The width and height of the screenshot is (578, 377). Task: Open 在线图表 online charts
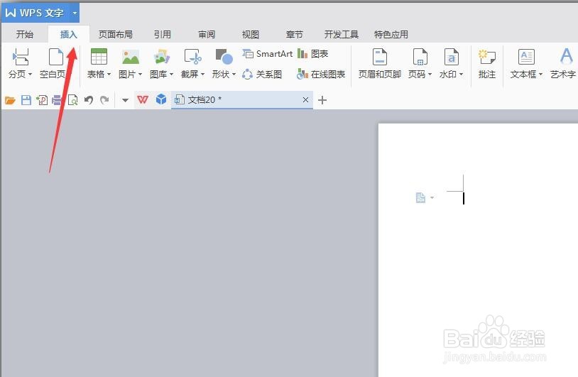click(x=321, y=75)
